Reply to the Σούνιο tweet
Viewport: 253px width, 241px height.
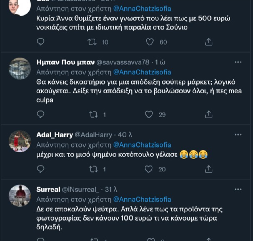tap(41, 42)
